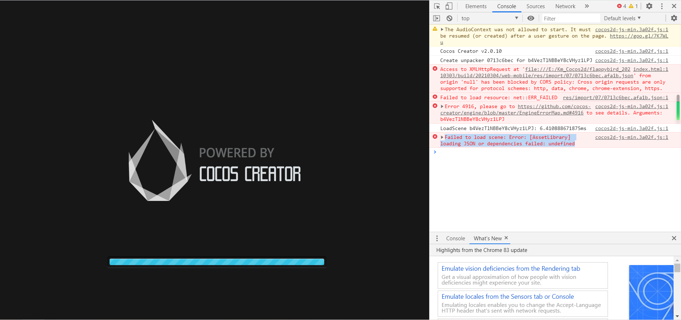Show more DevTools tabs chevron

(587, 6)
